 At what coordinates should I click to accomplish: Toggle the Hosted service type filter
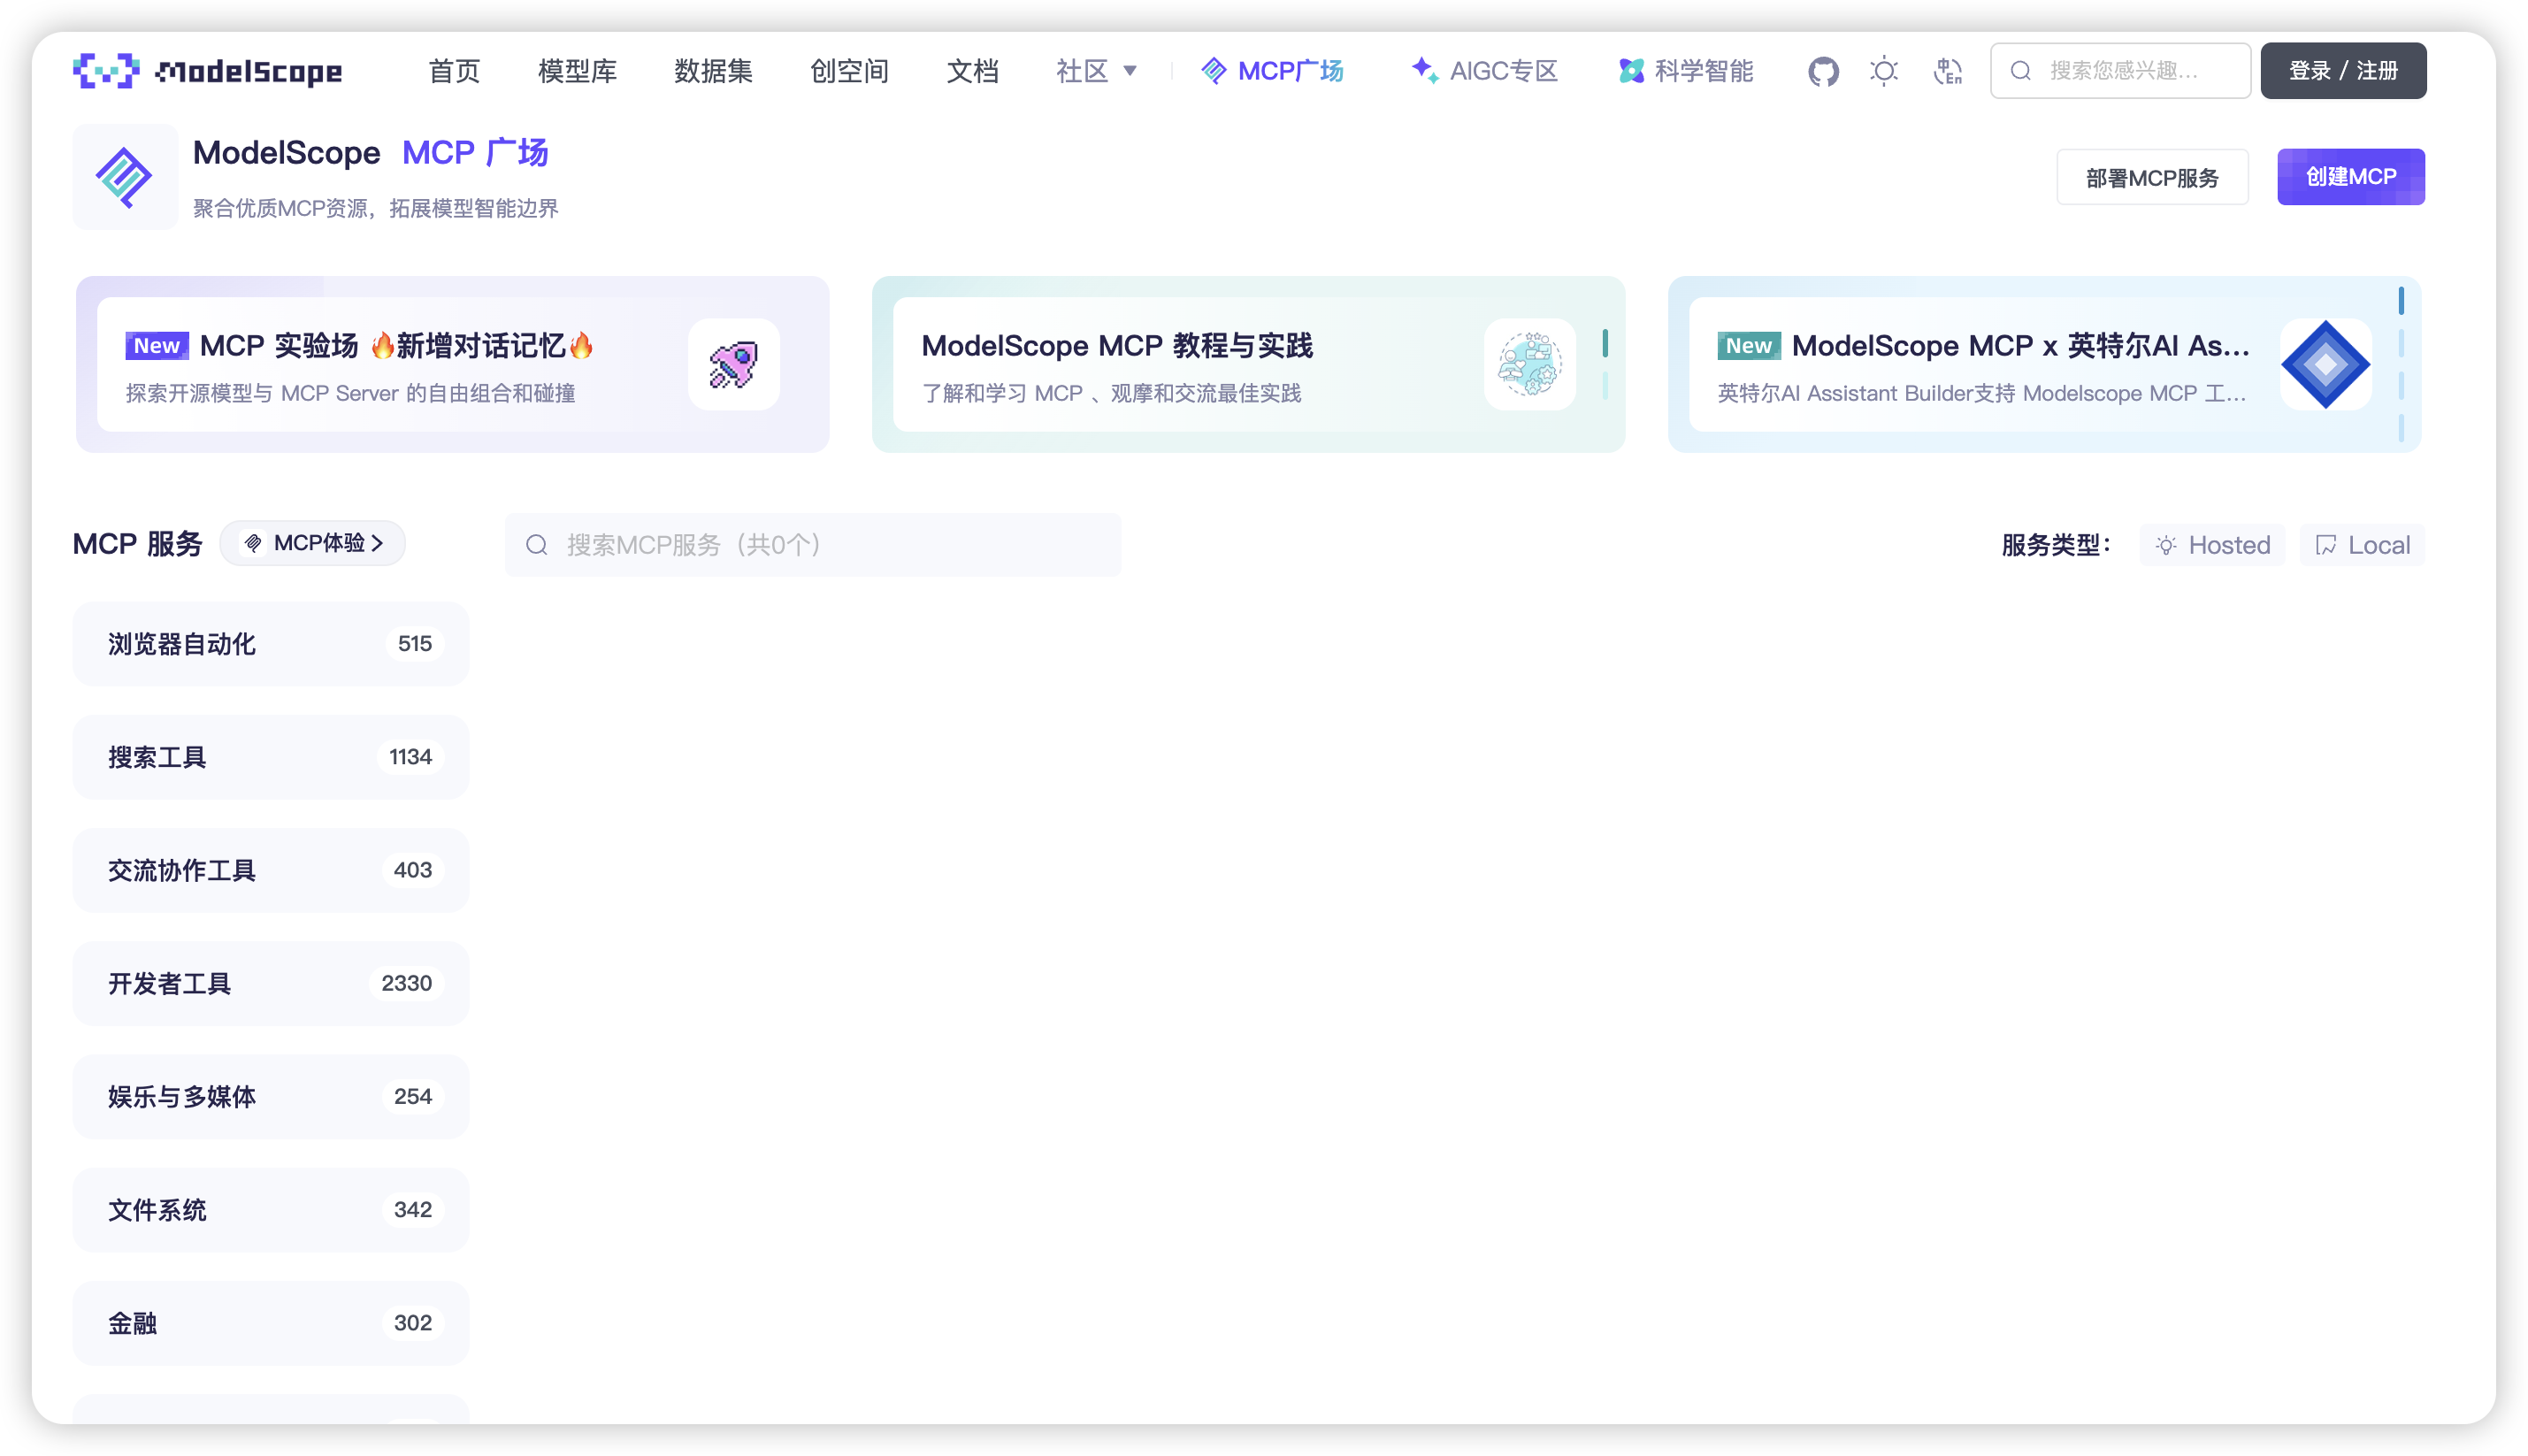tap(2212, 545)
